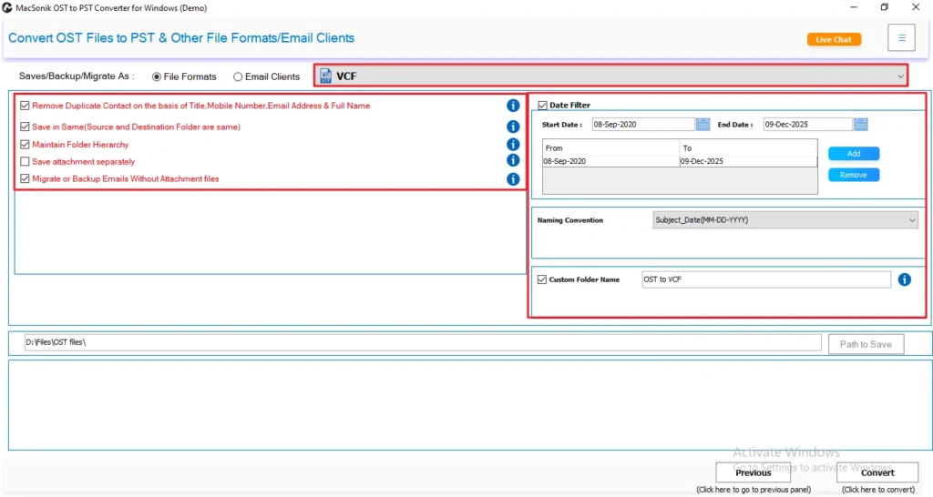Click info icon beside Save in Same option
933x497 pixels.
(x=513, y=127)
